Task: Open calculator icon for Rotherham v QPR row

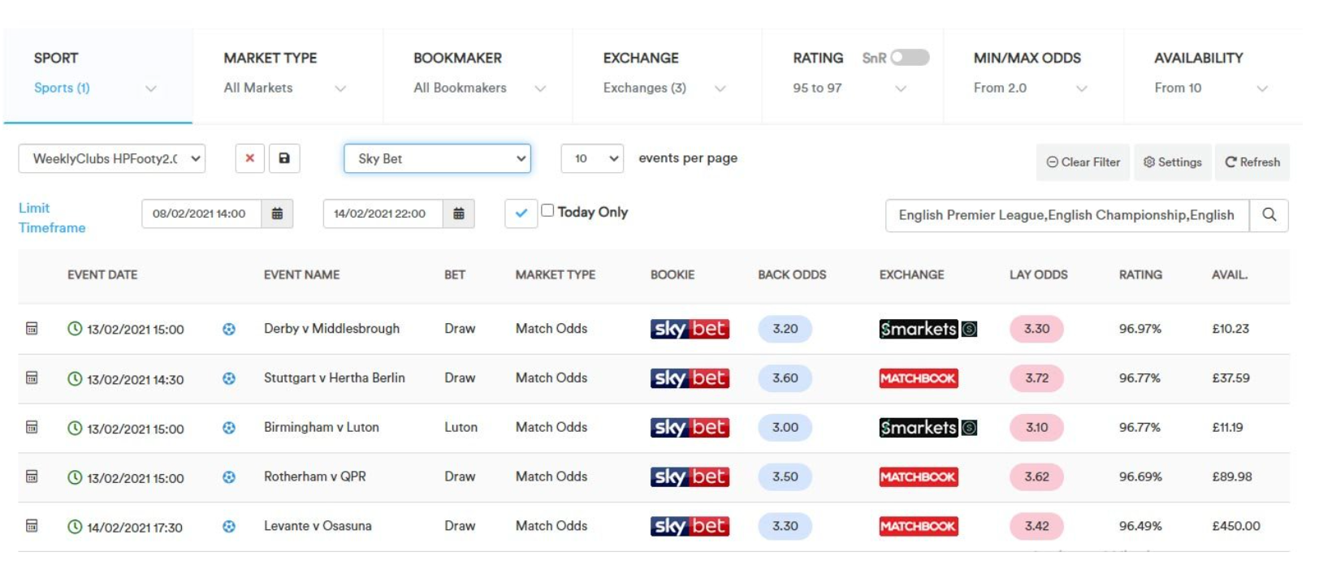Action: point(32,477)
